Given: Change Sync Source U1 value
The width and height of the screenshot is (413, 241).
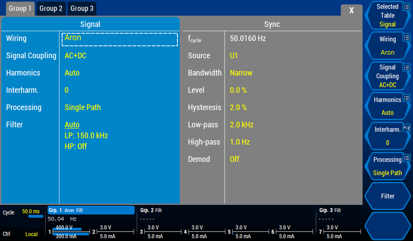Looking at the screenshot, I should [234, 56].
